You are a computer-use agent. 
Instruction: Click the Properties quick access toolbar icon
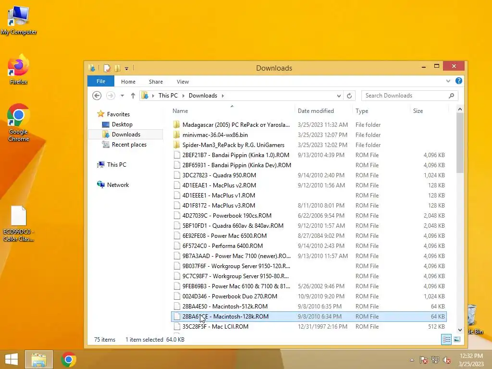pos(107,68)
